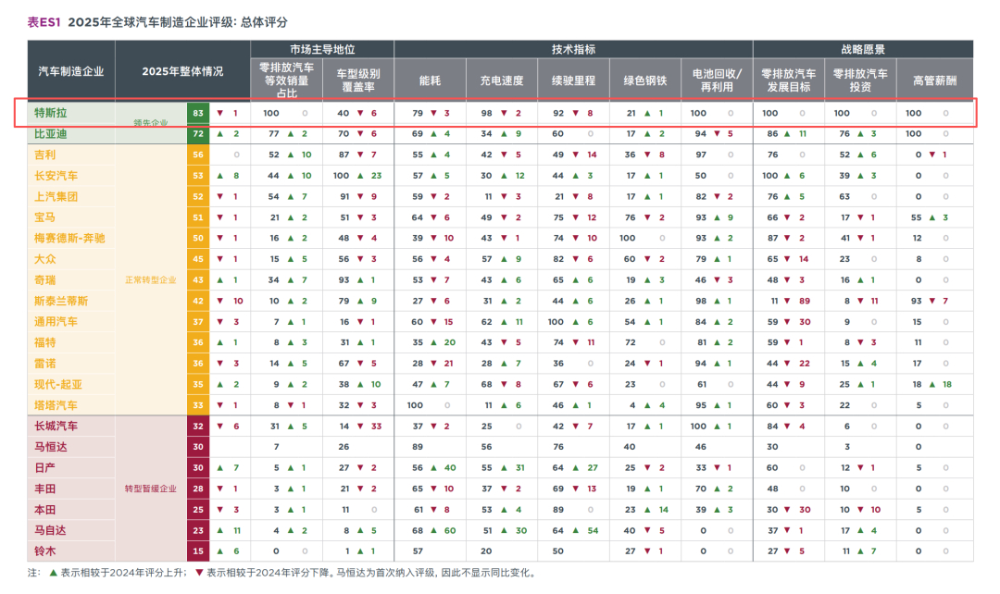Click the green up triangle in the footnote legend
1000x594 pixels.
pos(54,573)
